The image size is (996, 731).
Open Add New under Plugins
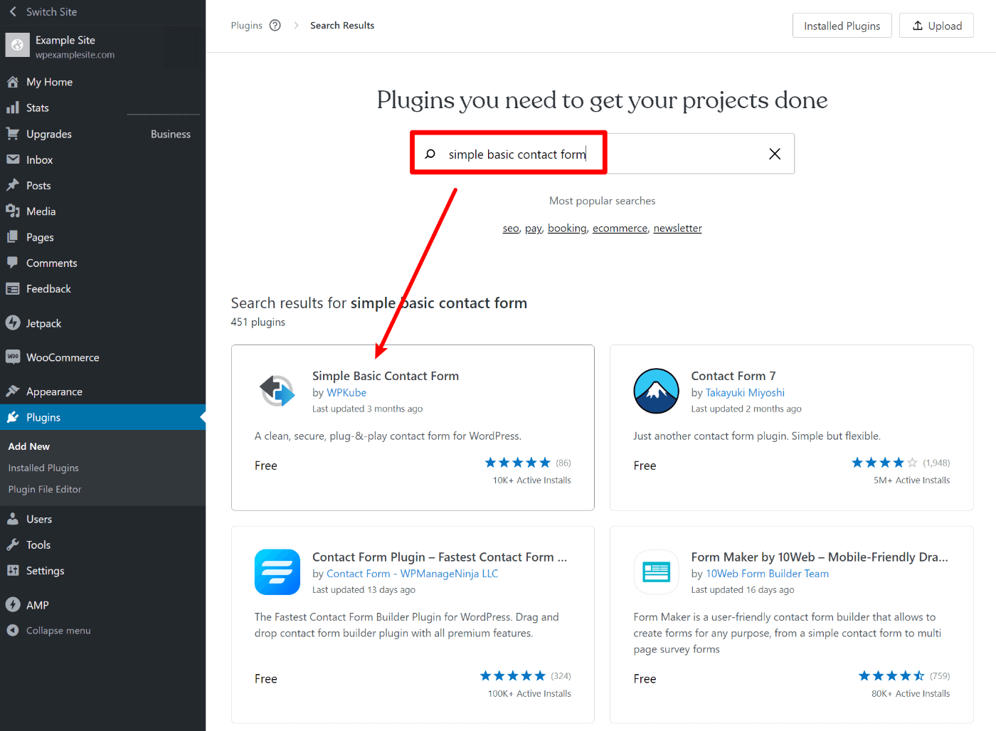pyautogui.click(x=29, y=446)
